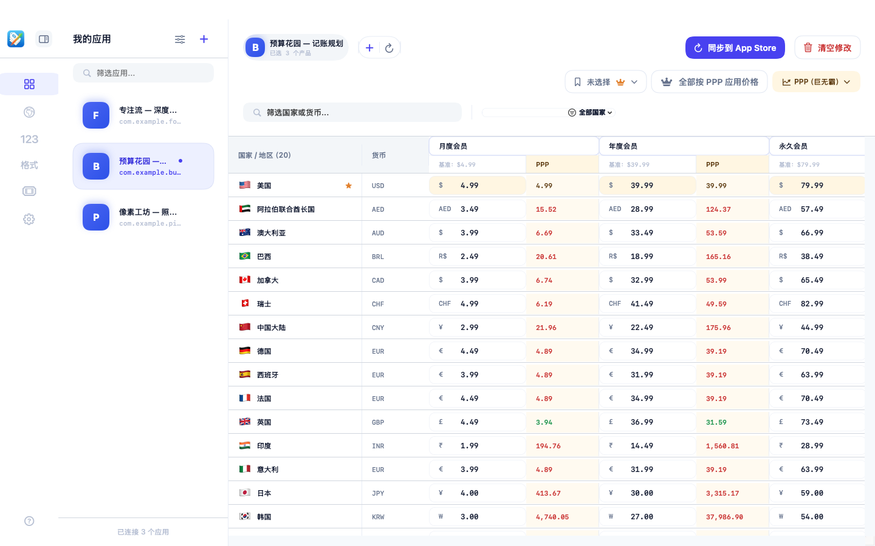Screen dimensions: 875x546
Task: Click 瑞士 annual PPP value 49.59
Action: [716, 304]
